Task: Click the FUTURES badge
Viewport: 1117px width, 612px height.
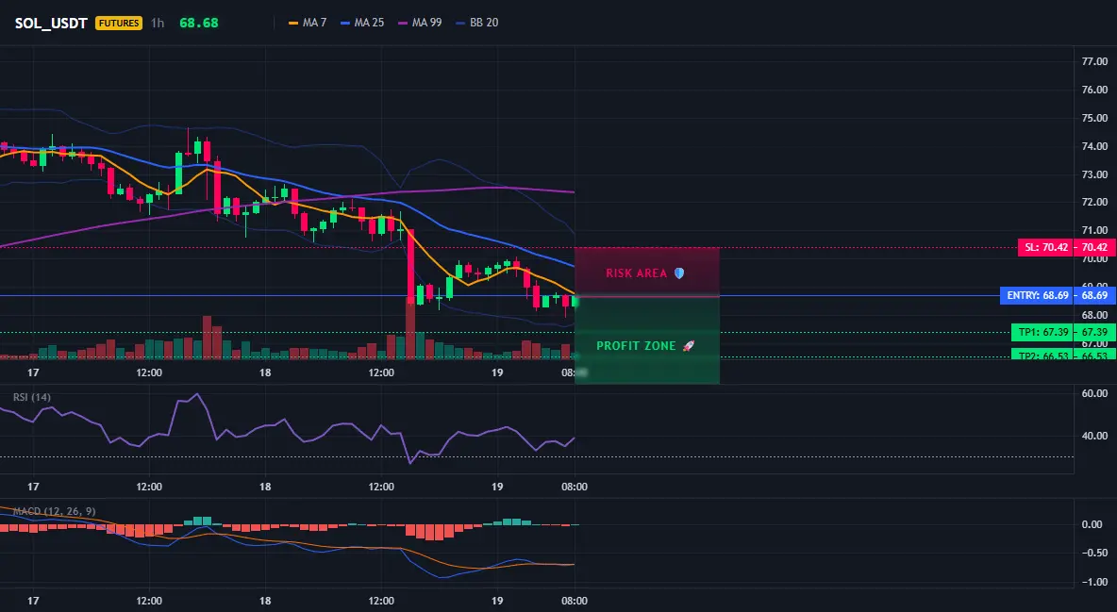Action: [x=118, y=23]
